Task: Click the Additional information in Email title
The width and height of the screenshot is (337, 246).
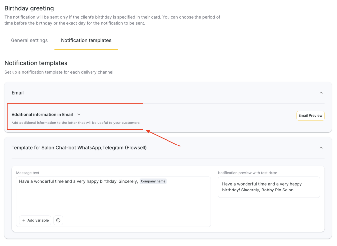Action: pyautogui.click(x=42, y=115)
